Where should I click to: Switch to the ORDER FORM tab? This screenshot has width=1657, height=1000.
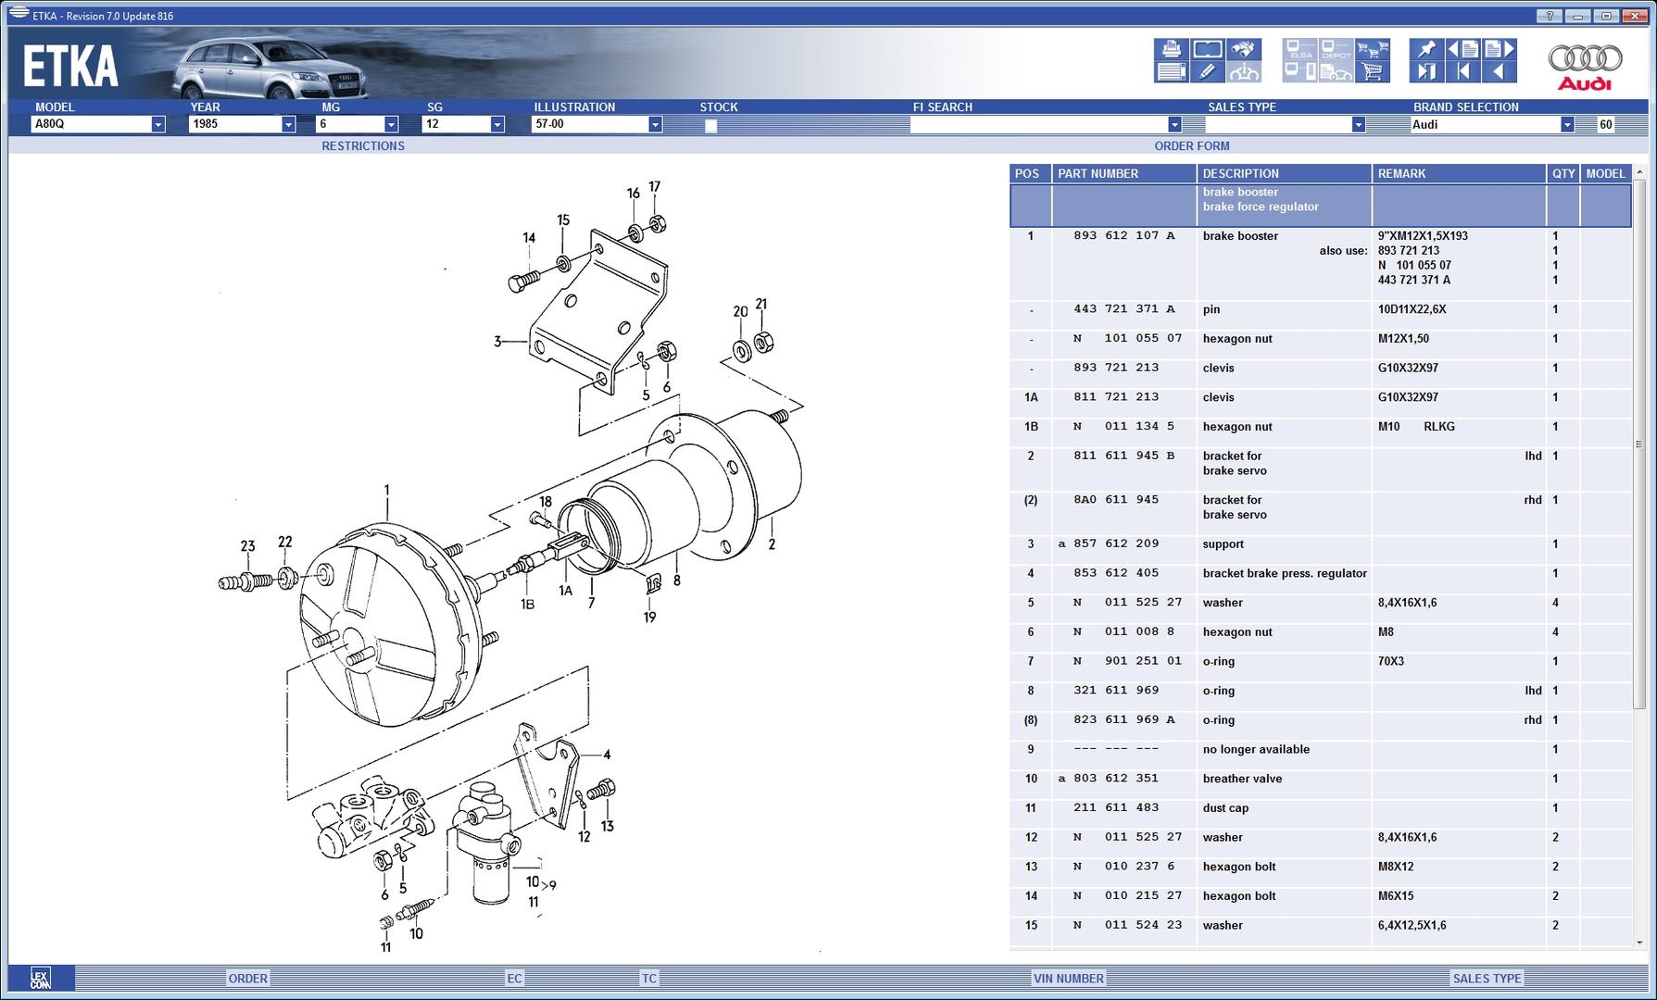tap(1191, 145)
